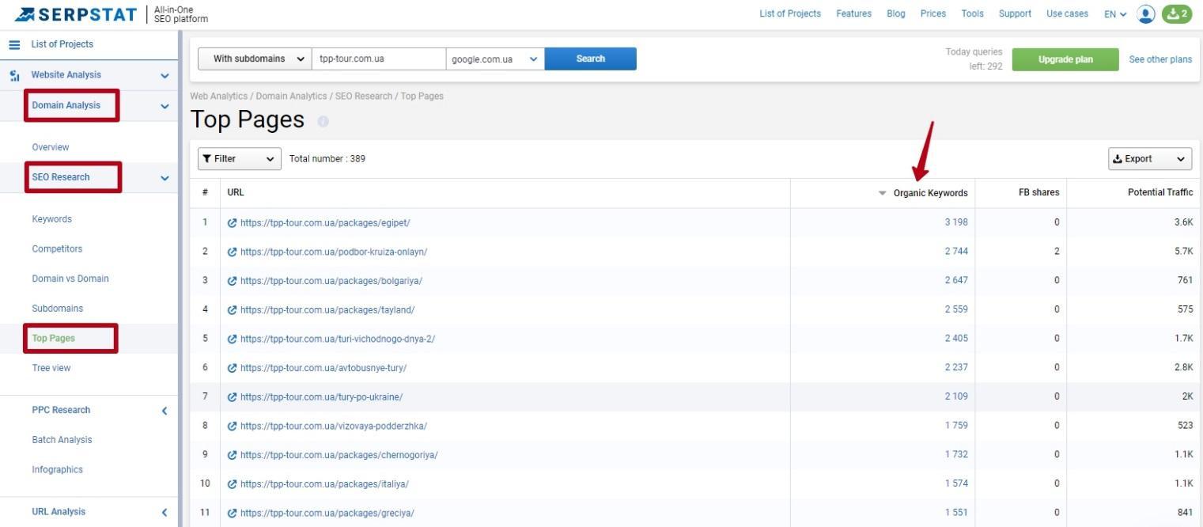Click the blue Search button

click(590, 59)
